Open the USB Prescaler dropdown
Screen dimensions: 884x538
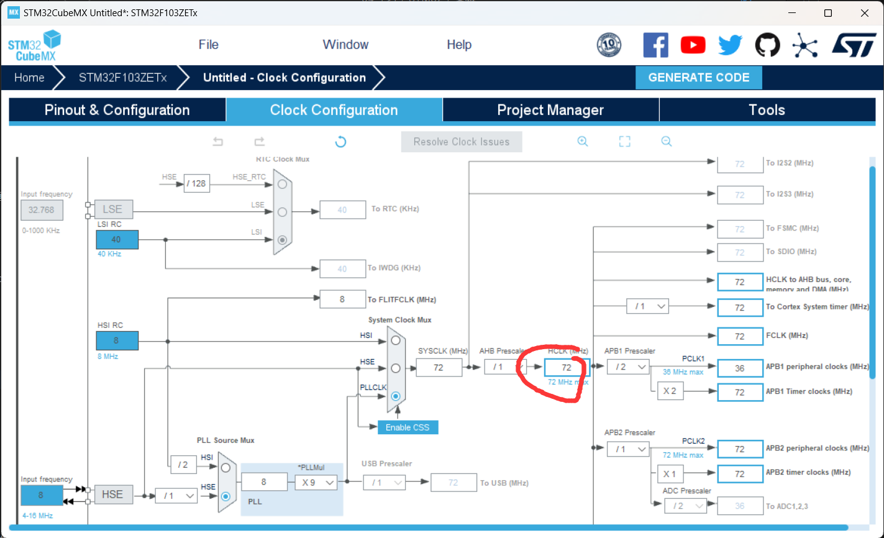[x=383, y=482]
